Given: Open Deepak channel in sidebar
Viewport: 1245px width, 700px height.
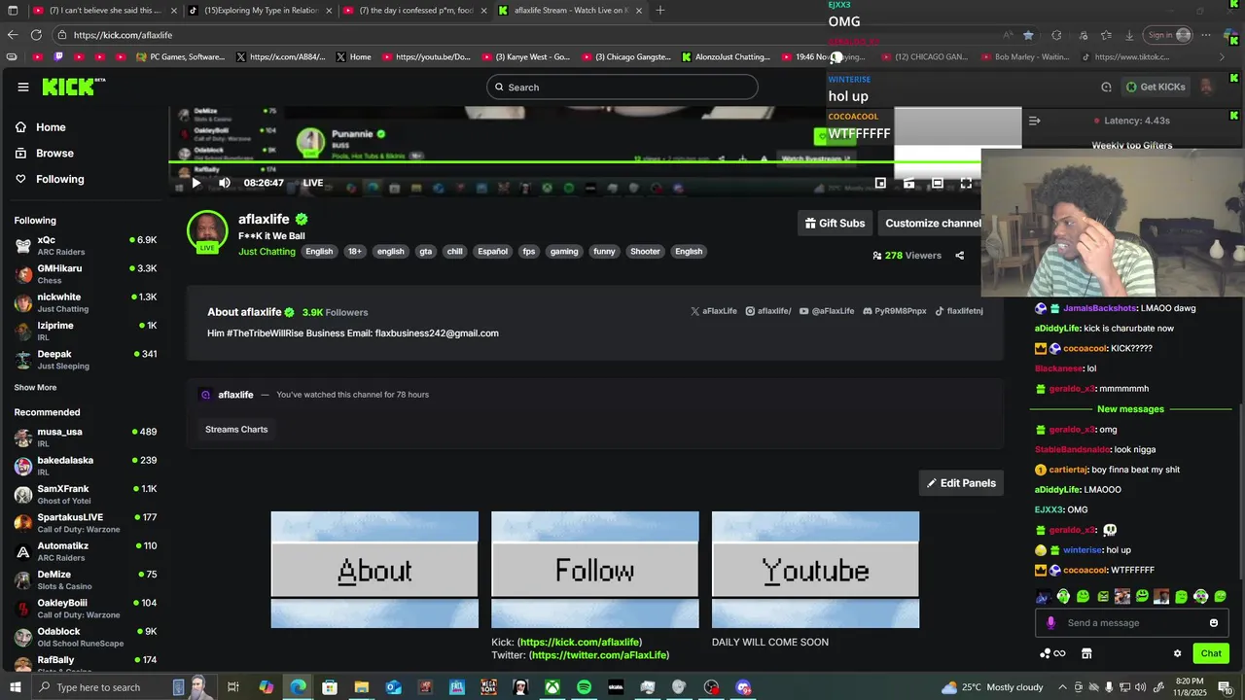Looking at the screenshot, I should [x=86, y=360].
